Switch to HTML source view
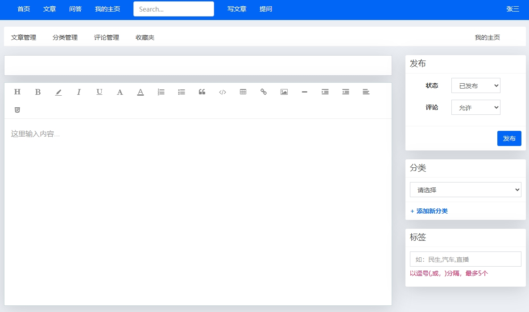Viewport: 529px width, 312px height. 17,110
